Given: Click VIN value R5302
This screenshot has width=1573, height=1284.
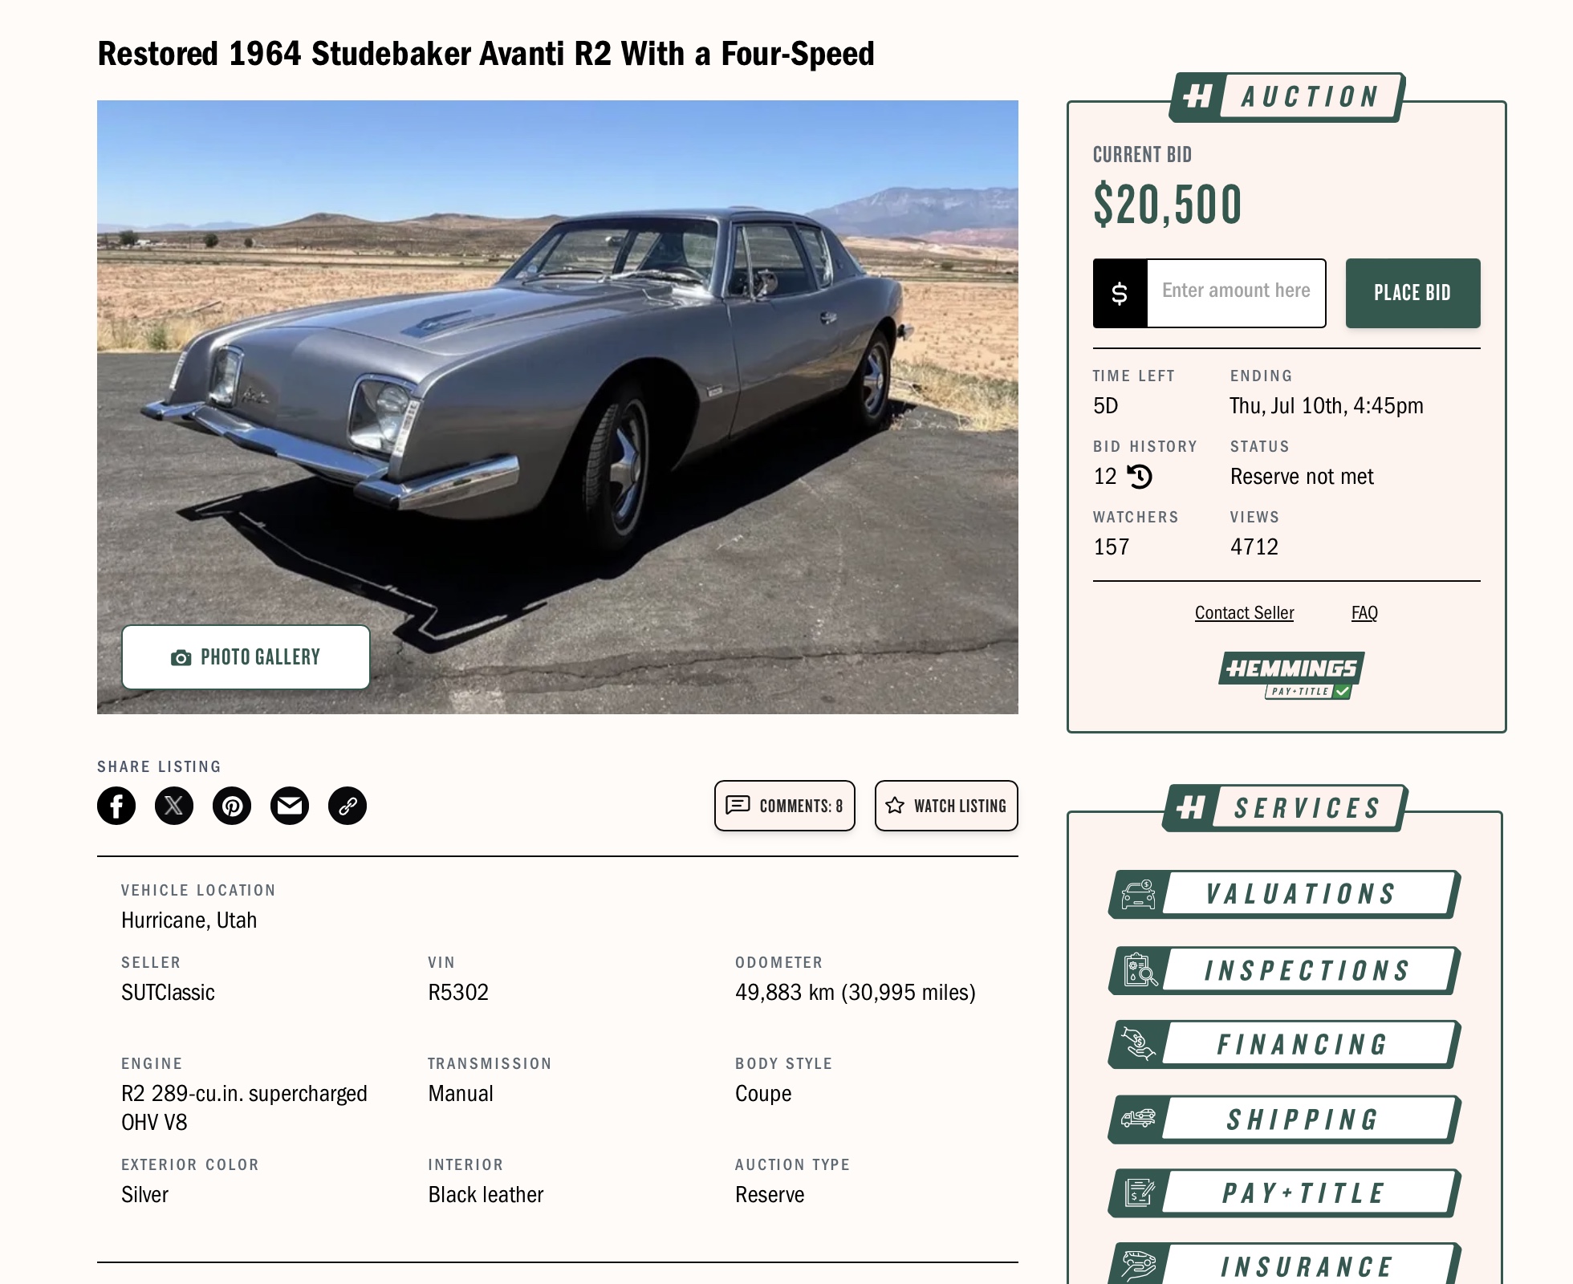Looking at the screenshot, I should [x=458, y=993].
